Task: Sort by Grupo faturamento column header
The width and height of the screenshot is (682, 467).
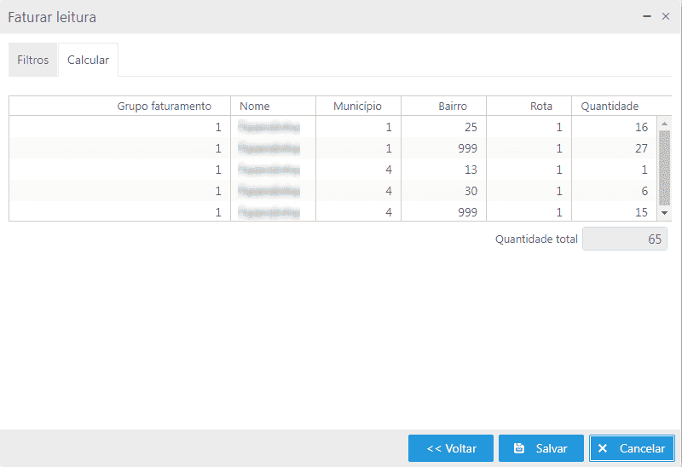Action: [164, 107]
